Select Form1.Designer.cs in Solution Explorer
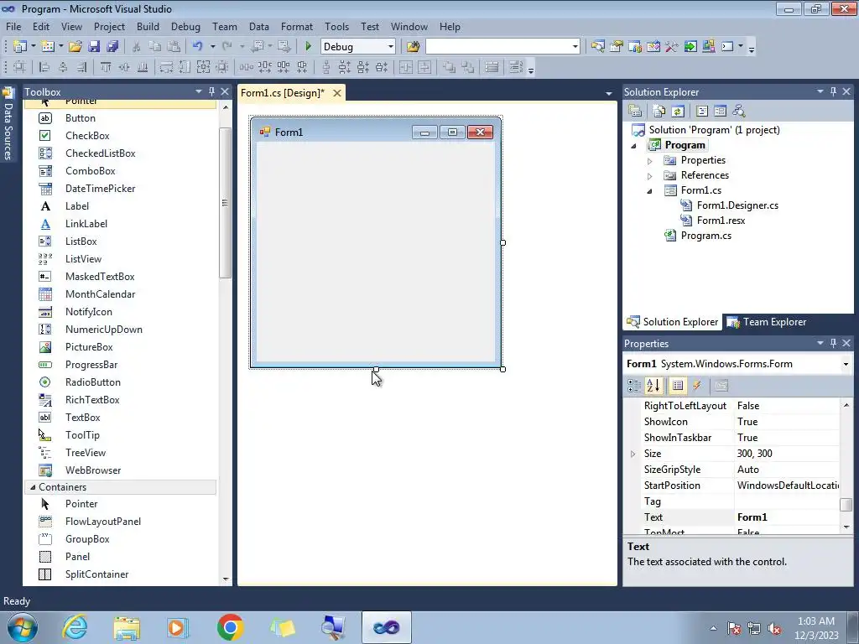The image size is (859, 644). pyautogui.click(x=737, y=205)
